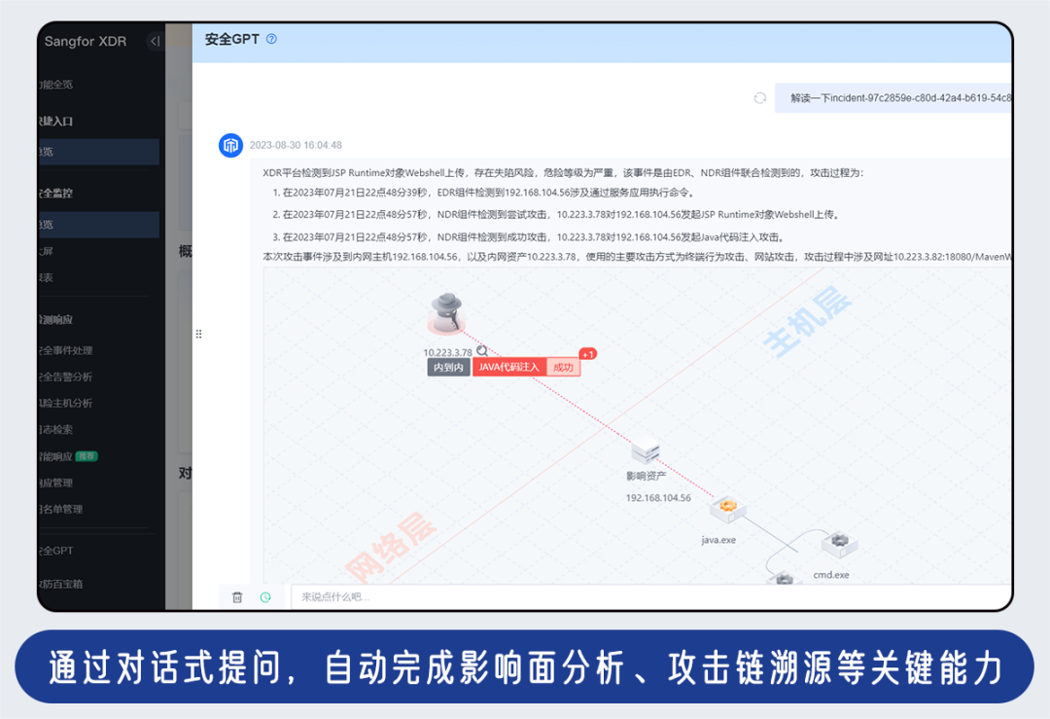Select the java.exe process node

point(727,507)
